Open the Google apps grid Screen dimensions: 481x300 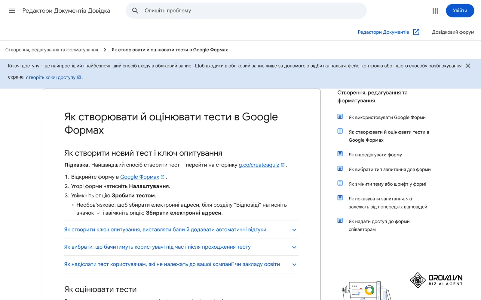click(x=435, y=11)
